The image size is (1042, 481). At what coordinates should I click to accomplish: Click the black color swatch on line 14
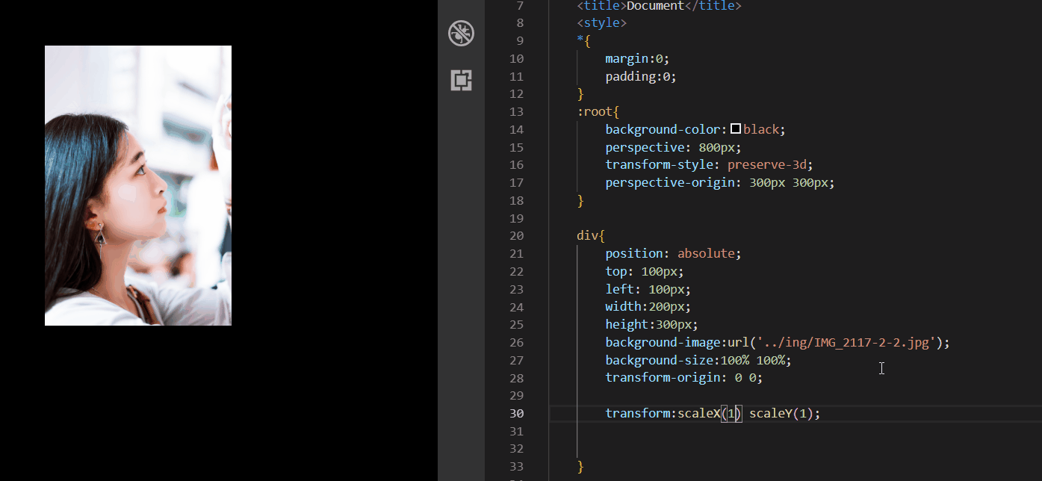point(736,129)
